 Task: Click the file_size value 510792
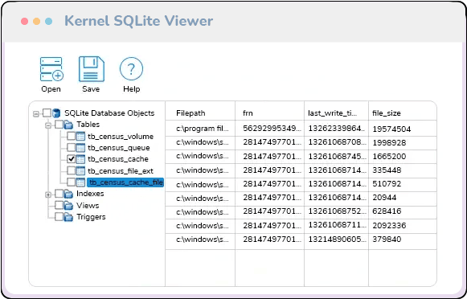point(387,184)
